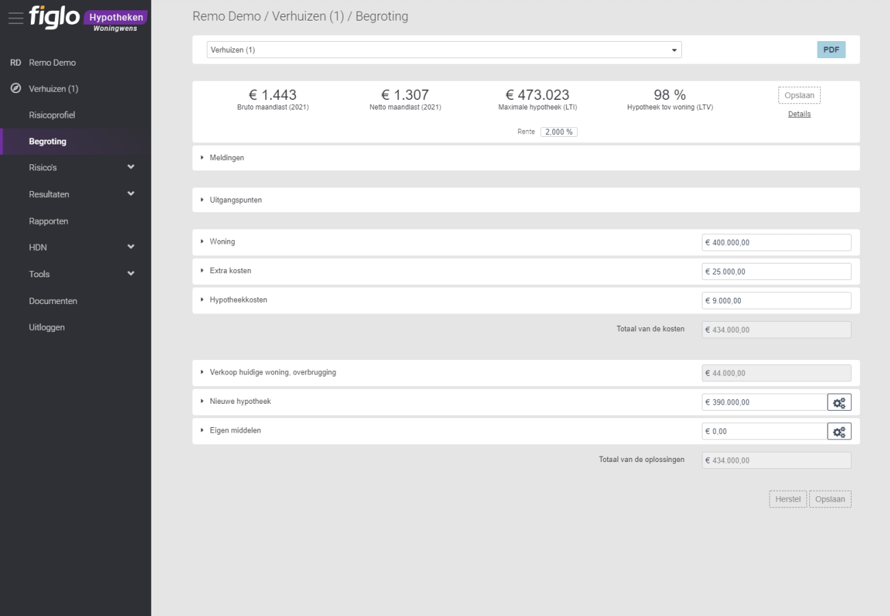The height and width of the screenshot is (616, 890).
Task: Open settings gear for Eigen middelen
Action: tap(839, 431)
